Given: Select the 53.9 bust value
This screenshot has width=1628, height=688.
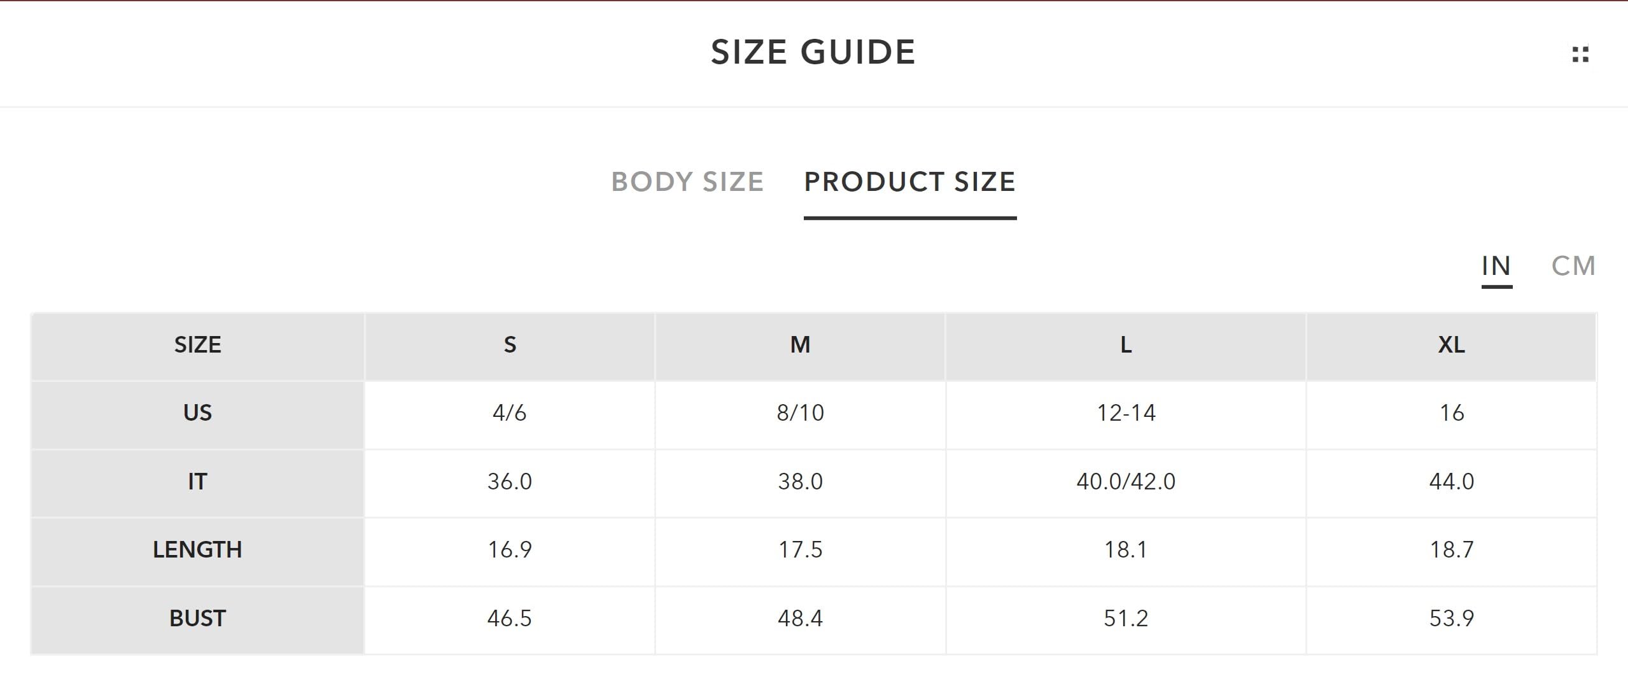Looking at the screenshot, I should (1451, 619).
